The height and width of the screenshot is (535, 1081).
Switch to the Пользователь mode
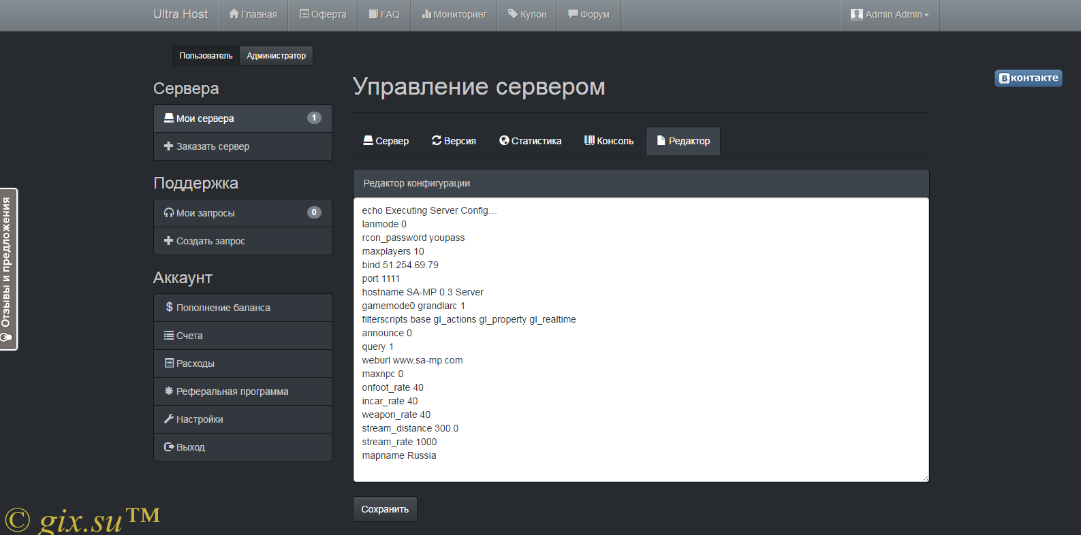pos(206,56)
